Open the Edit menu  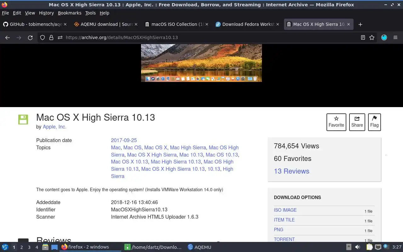(x=17, y=13)
